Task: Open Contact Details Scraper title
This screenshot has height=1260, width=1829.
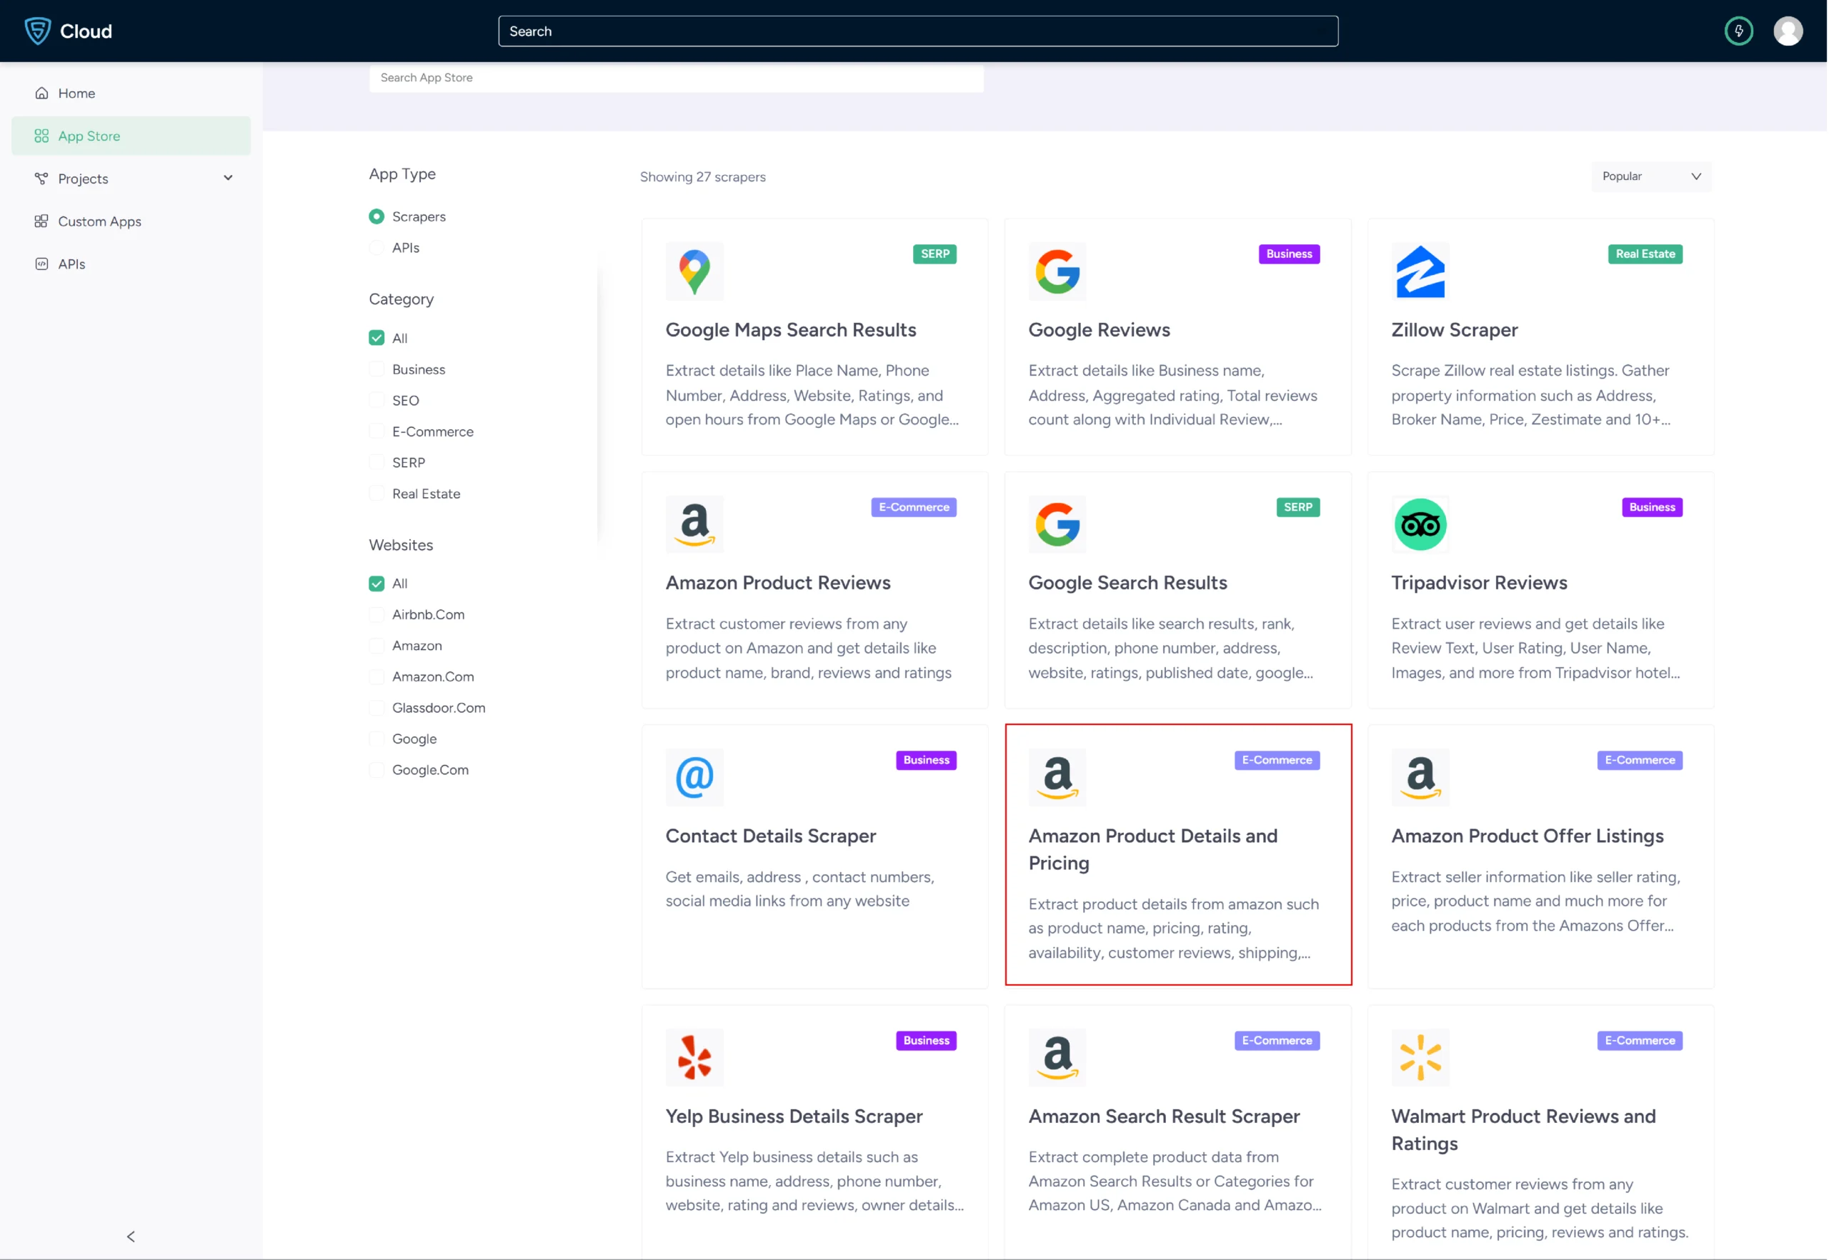Action: (770, 836)
